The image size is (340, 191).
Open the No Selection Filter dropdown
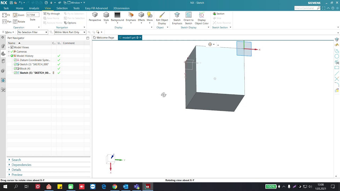[x=33, y=32]
